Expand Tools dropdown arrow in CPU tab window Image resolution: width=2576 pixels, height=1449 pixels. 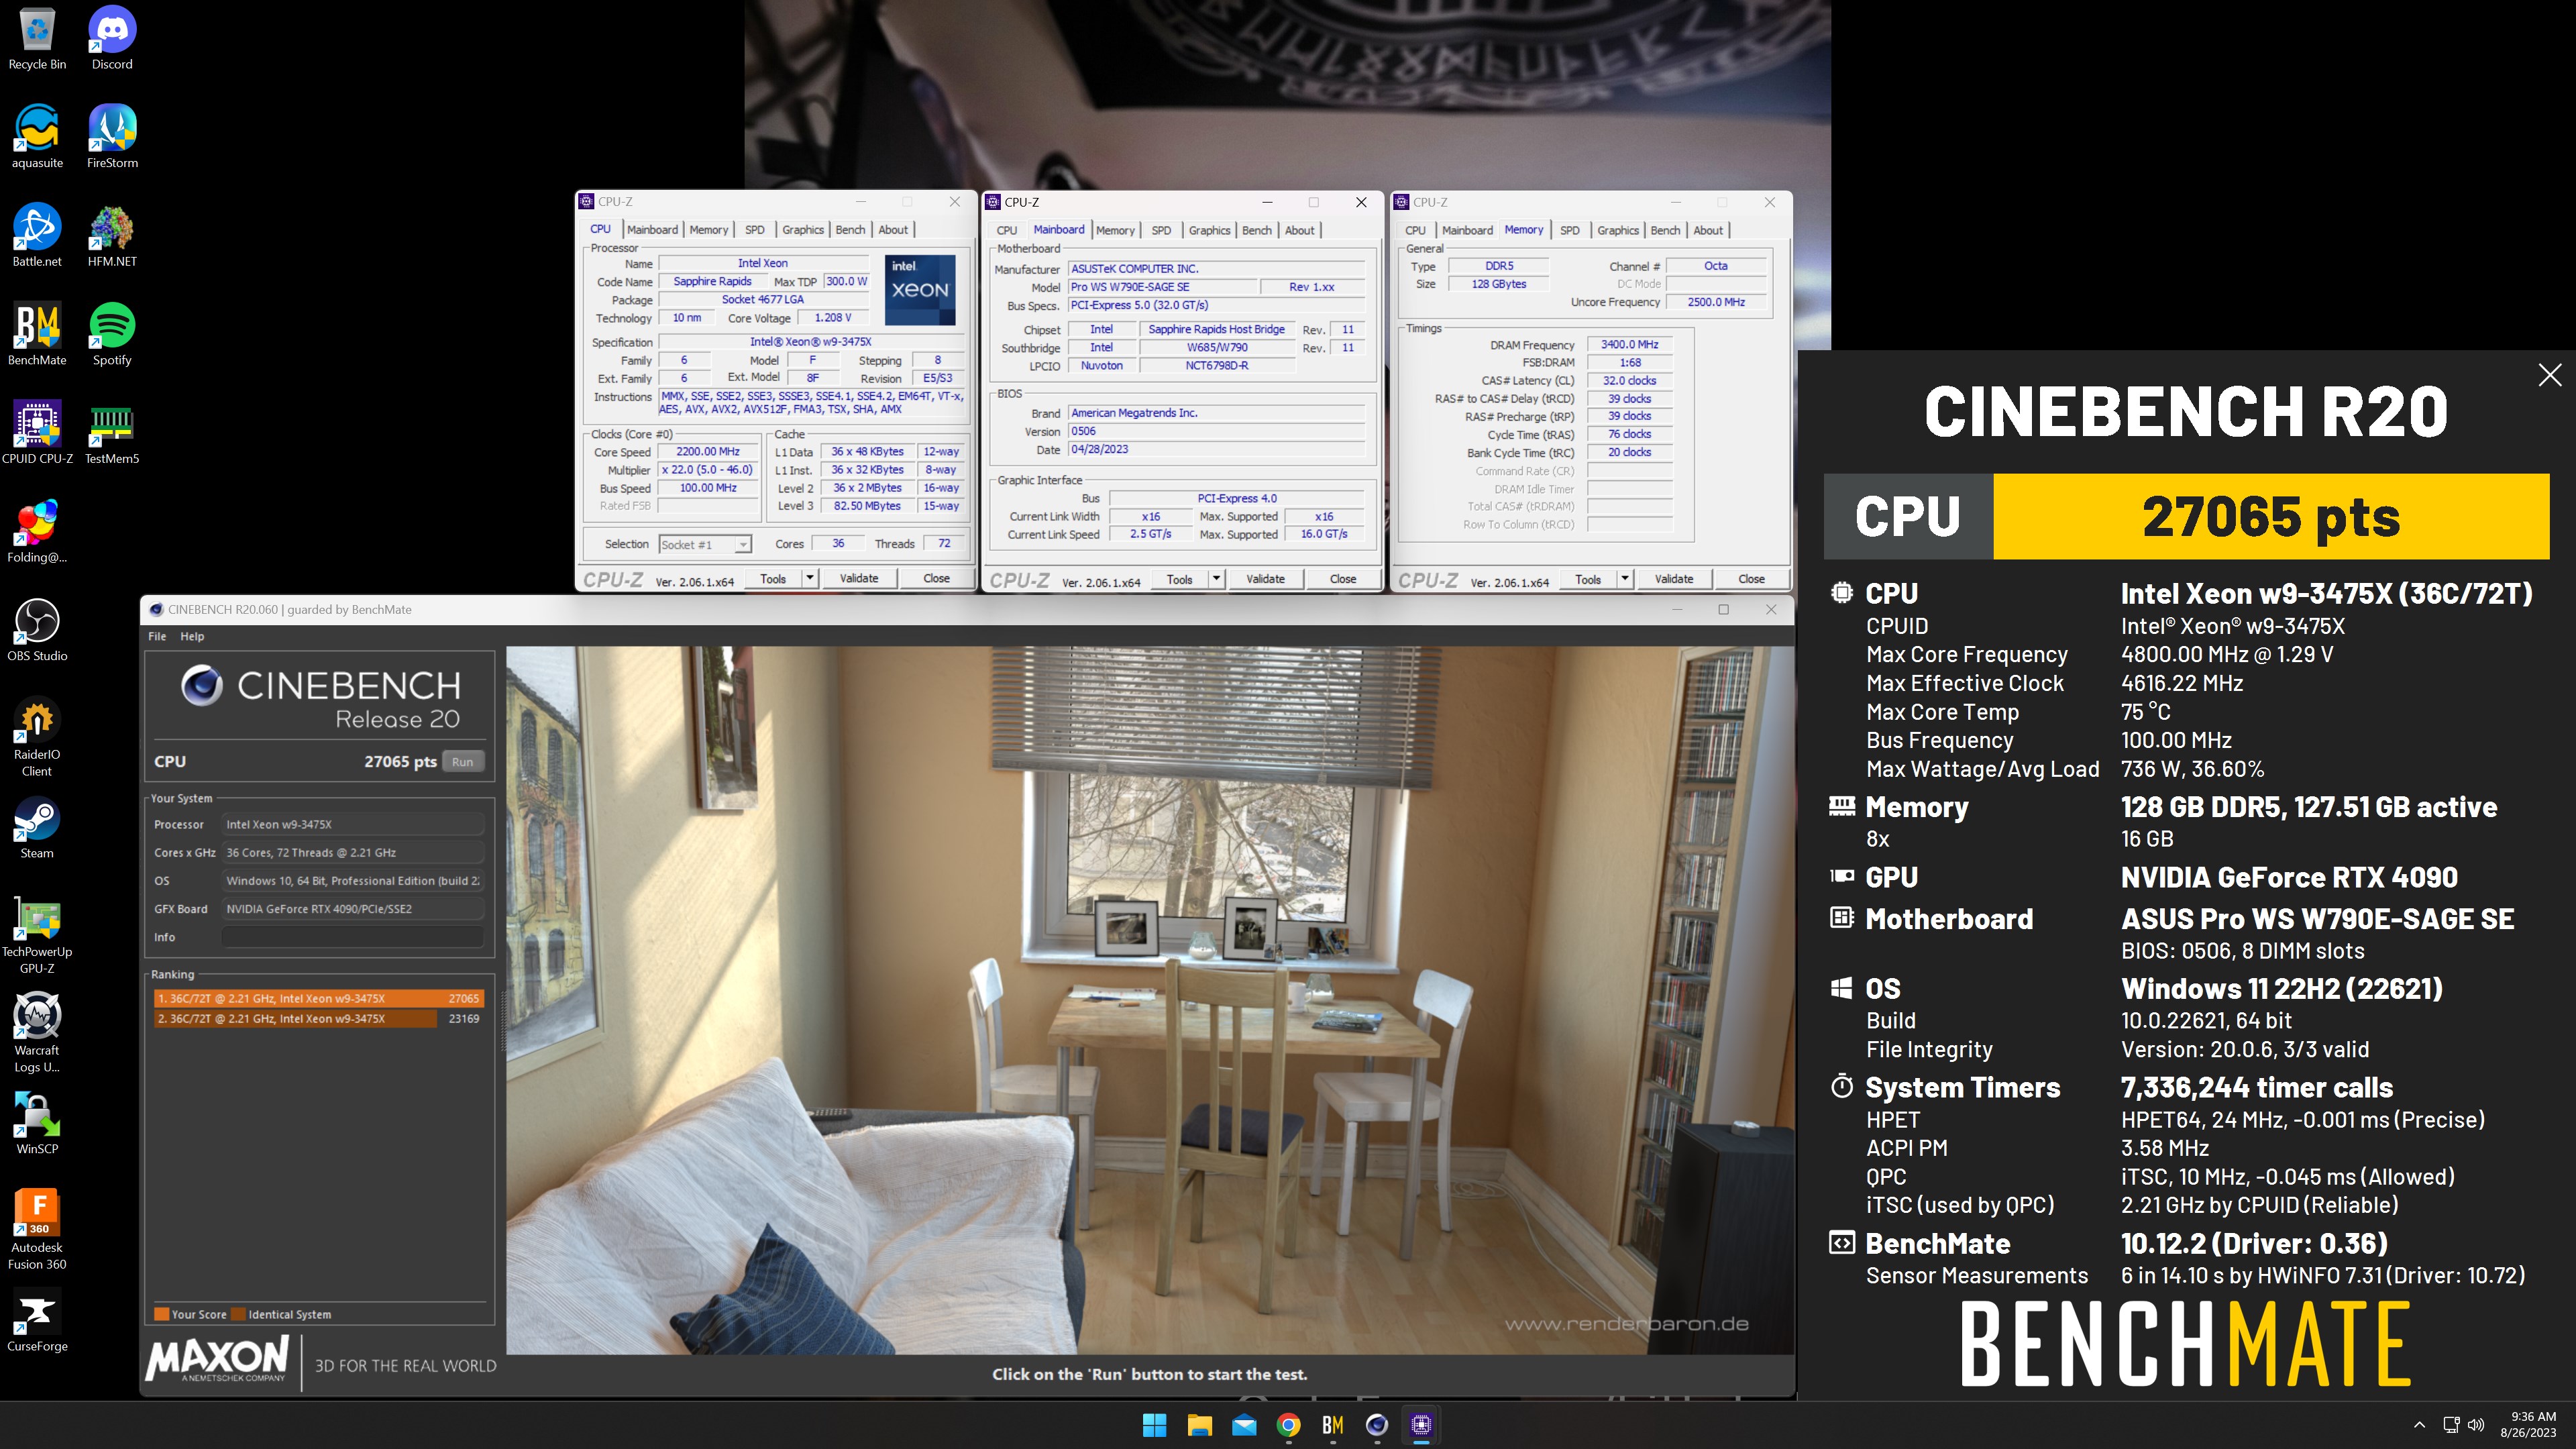click(x=810, y=578)
